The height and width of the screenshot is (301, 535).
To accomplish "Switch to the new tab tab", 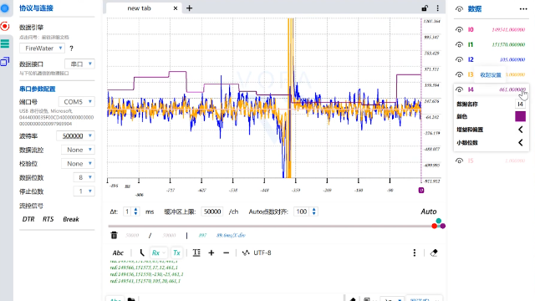I will [139, 8].
